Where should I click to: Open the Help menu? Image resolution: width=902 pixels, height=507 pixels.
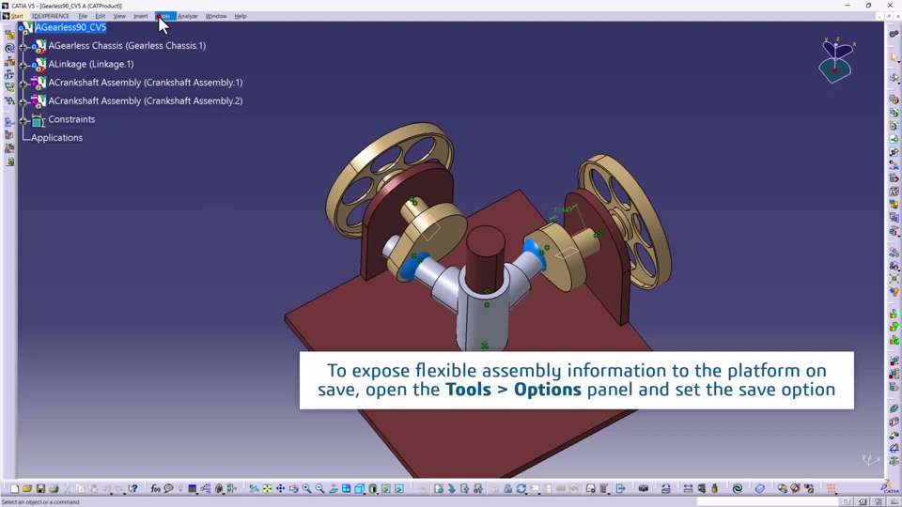point(241,16)
